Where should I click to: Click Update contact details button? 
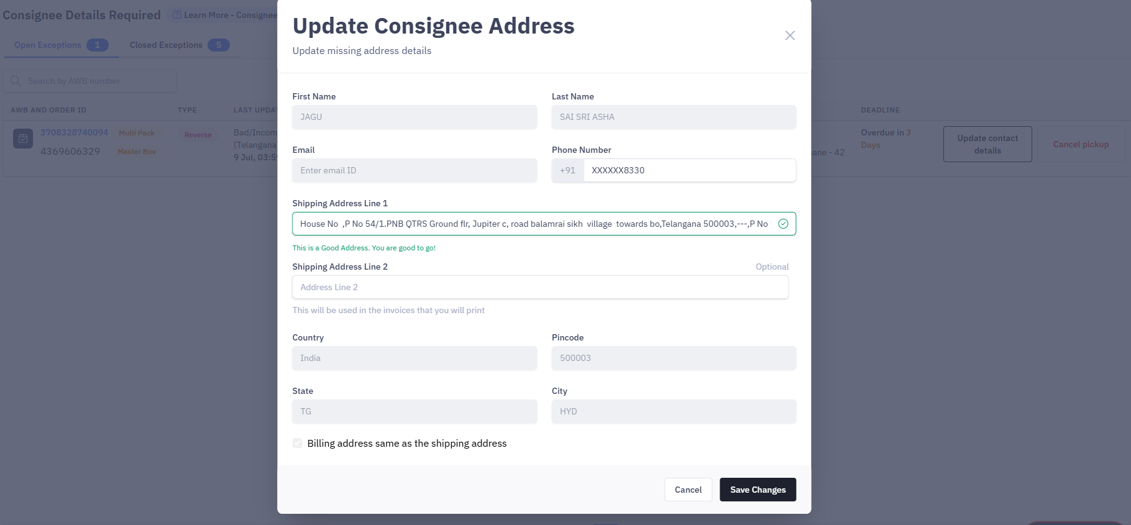click(x=987, y=144)
